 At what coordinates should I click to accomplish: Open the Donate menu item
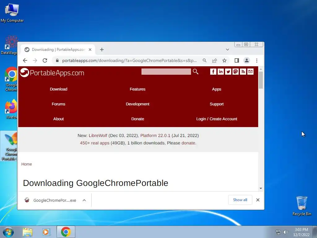pyautogui.click(x=138, y=119)
